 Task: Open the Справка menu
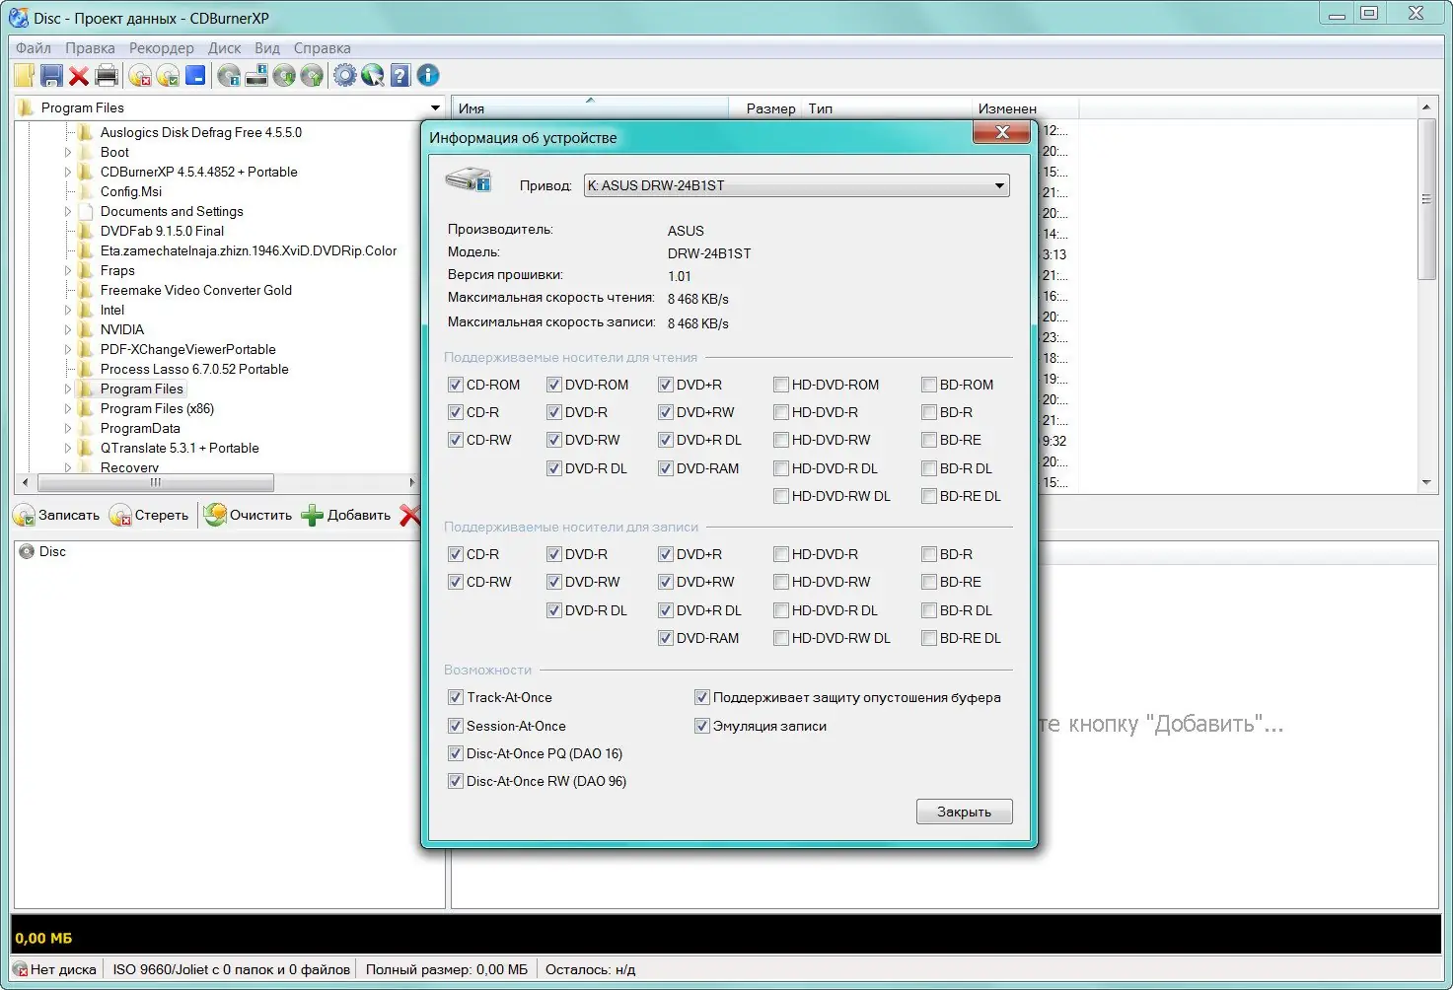pyautogui.click(x=322, y=47)
